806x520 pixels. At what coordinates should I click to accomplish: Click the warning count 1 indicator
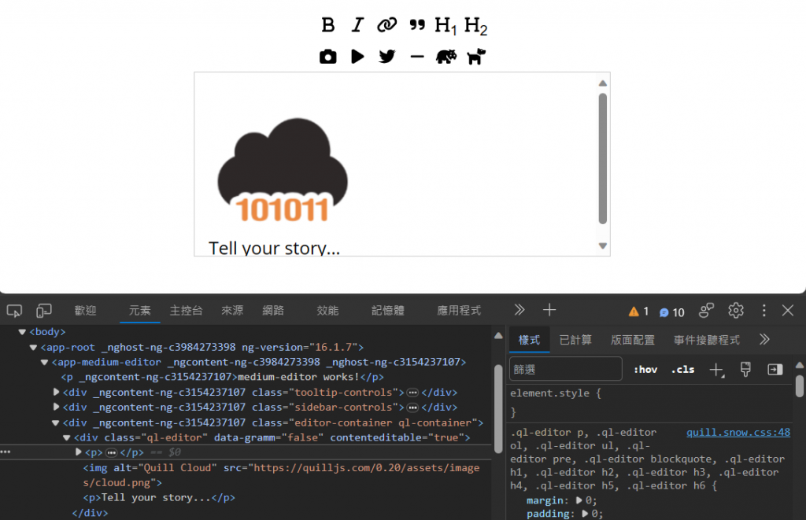point(638,312)
